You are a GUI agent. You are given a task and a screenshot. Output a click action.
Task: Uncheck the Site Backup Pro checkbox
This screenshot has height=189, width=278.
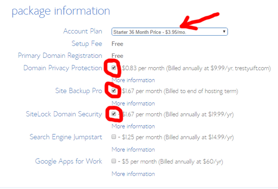[x=114, y=91]
